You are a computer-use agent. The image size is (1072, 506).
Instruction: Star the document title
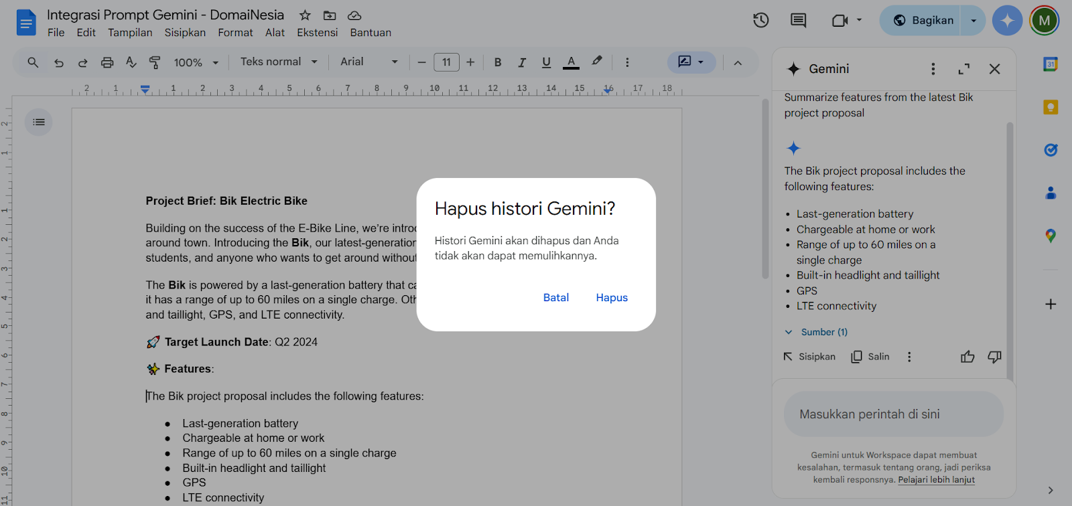305,15
